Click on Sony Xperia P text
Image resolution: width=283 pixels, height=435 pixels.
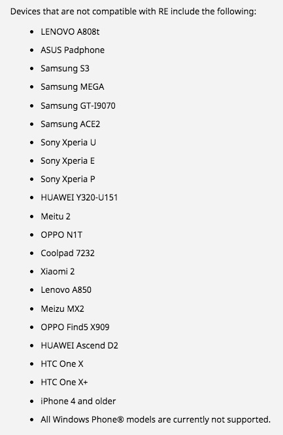coord(68,180)
